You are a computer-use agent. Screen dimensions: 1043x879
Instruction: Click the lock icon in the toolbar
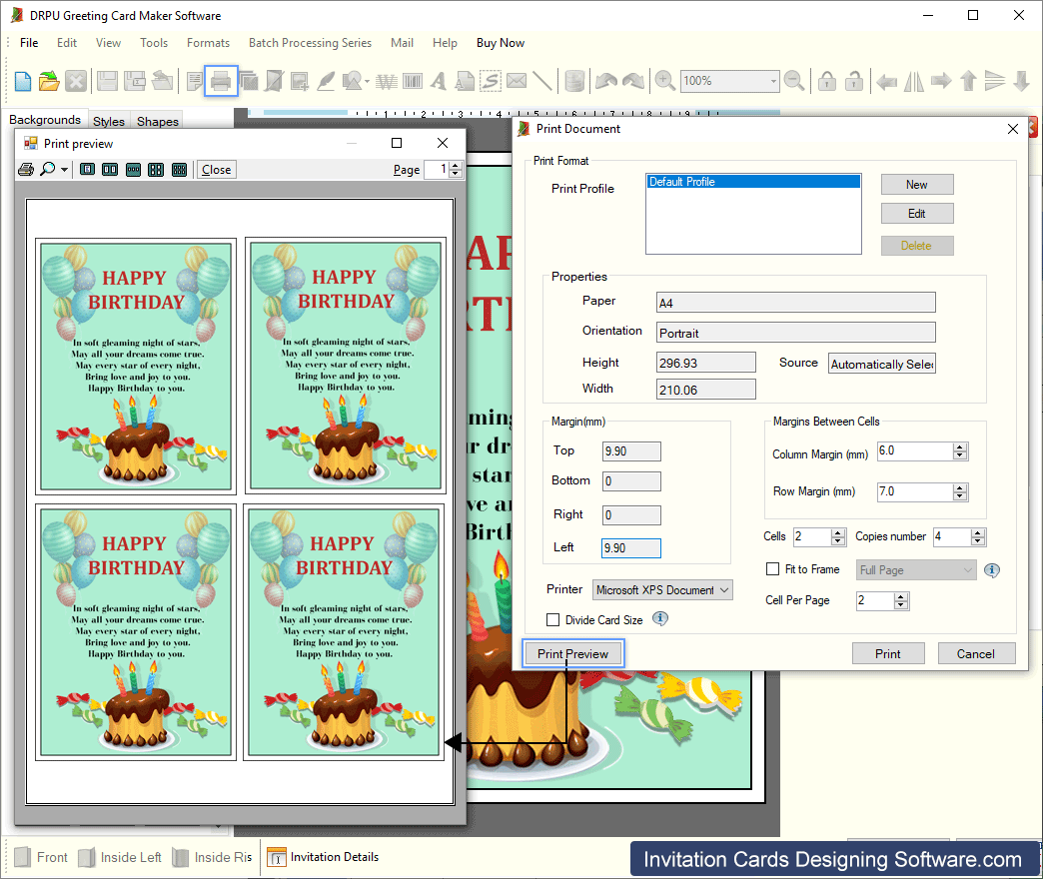827,81
